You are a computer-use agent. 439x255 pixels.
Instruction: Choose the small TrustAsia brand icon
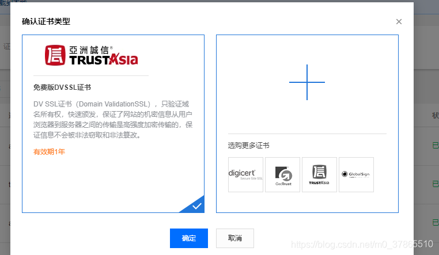tap(319, 174)
